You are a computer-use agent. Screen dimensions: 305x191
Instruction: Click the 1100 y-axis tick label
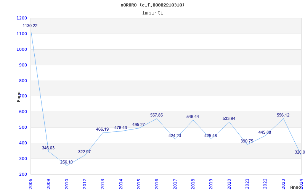point(22,34)
